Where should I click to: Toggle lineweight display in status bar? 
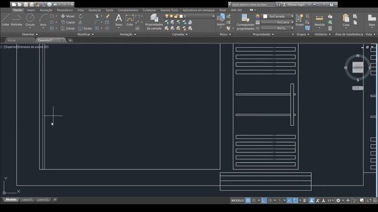305,200
